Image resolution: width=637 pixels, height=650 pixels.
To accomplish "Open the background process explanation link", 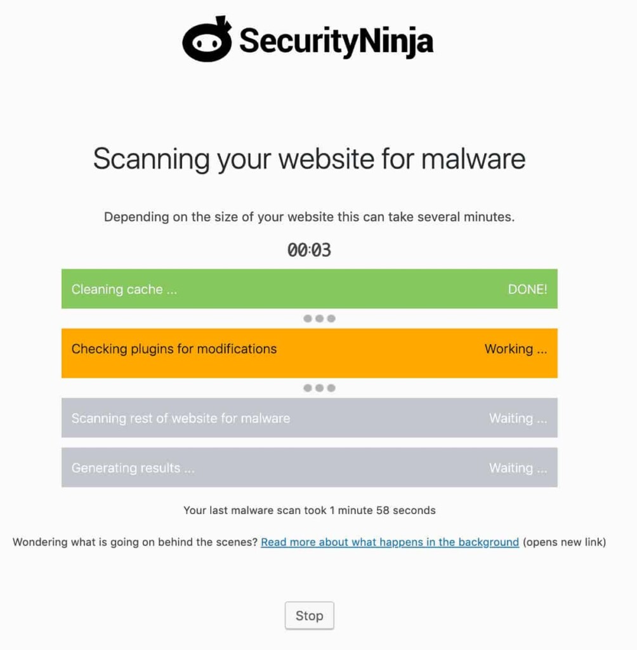I will (390, 542).
